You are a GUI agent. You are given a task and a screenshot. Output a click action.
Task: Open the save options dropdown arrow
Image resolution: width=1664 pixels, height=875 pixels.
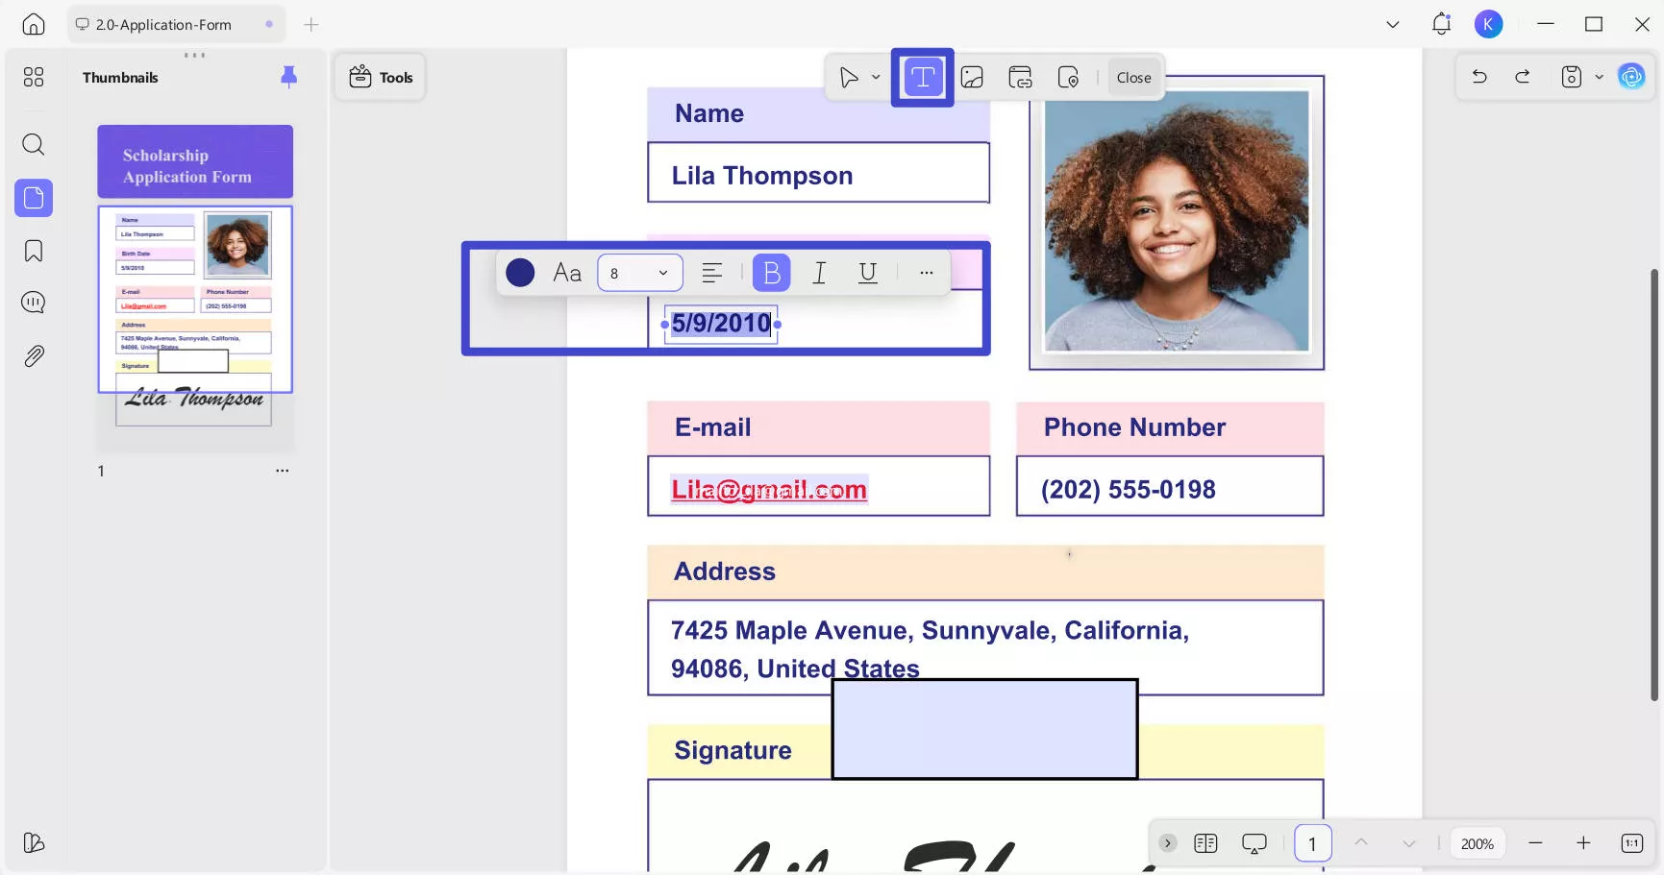[1600, 77]
